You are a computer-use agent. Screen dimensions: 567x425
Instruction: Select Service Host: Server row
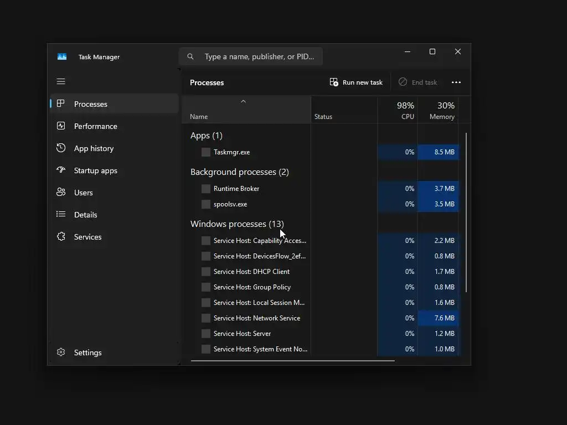click(321, 334)
